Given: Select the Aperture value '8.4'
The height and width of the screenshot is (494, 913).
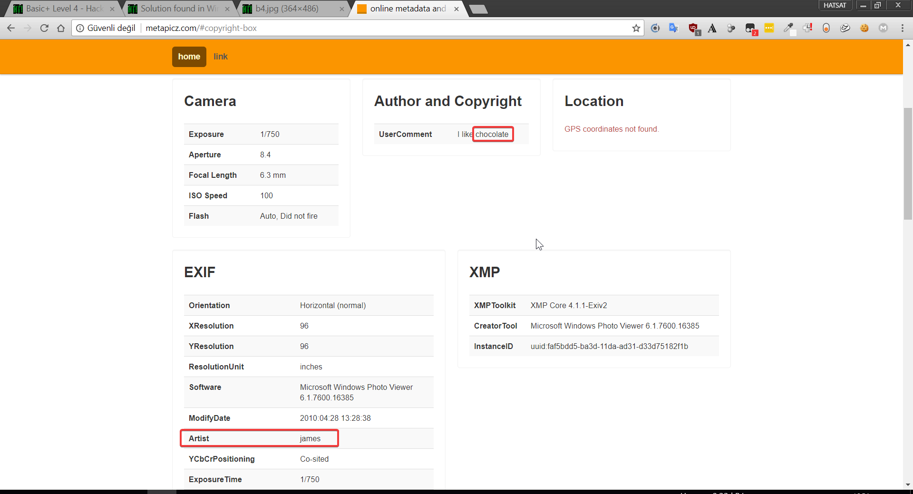Looking at the screenshot, I should [x=265, y=155].
